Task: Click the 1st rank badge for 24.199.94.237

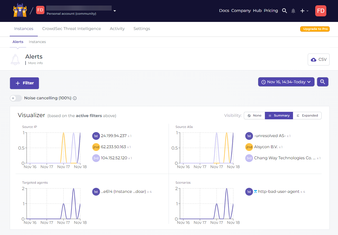Action: (x=96, y=136)
